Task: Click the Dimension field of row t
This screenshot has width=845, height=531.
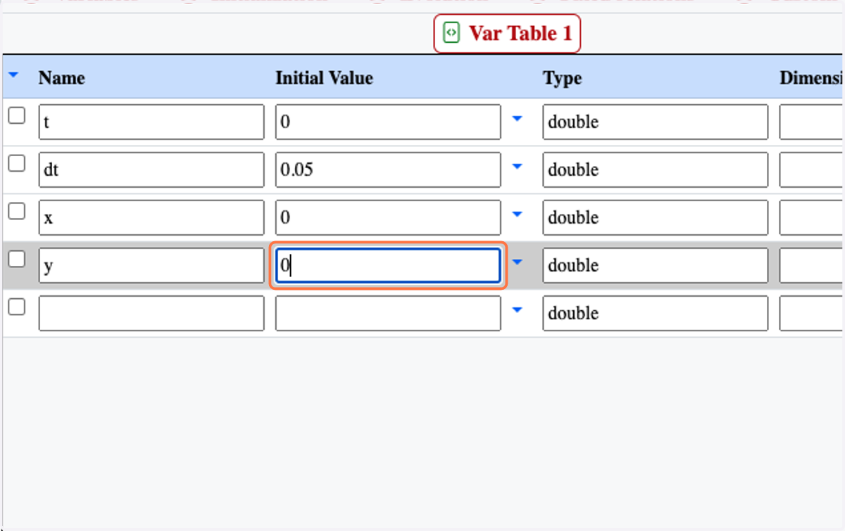Action: click(812, 122)
